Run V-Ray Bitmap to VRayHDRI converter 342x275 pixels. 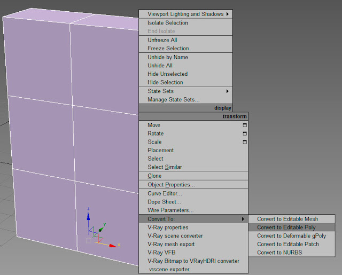tap(193, 261)
